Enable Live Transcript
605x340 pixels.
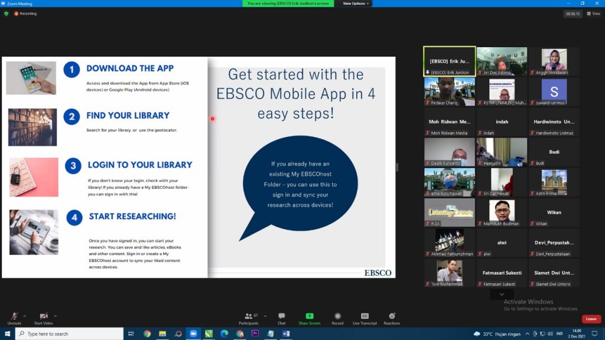[x=365, y=318]
